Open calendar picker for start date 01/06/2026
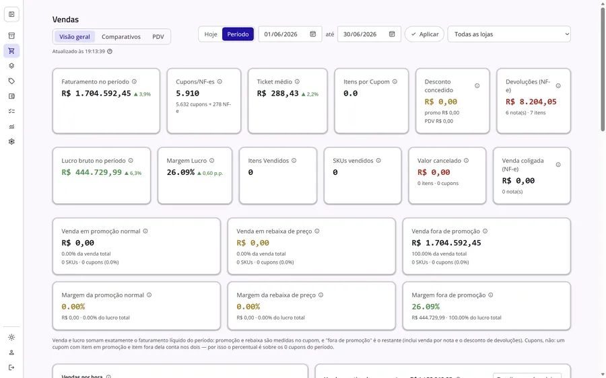The width and height of the screenshot is (606, 378). [312, 34]
